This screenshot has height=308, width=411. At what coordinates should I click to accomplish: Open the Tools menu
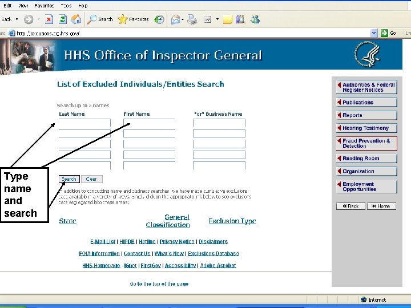click(x=66, y=6)
